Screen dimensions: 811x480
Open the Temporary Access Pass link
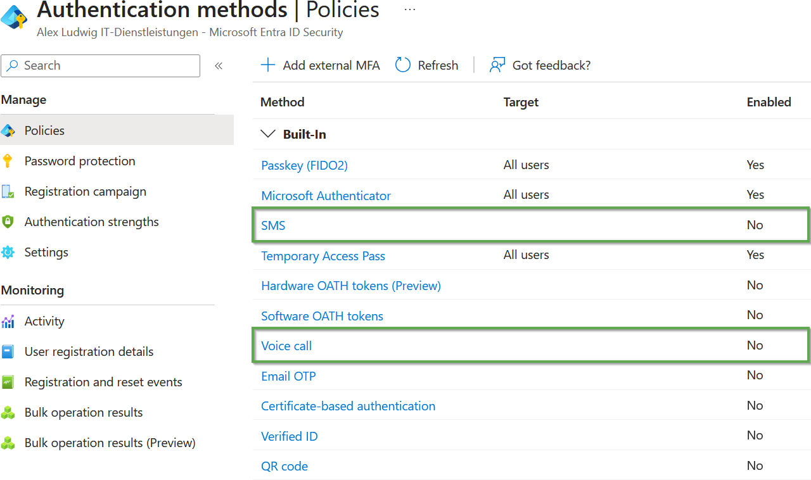pos(323,256)
